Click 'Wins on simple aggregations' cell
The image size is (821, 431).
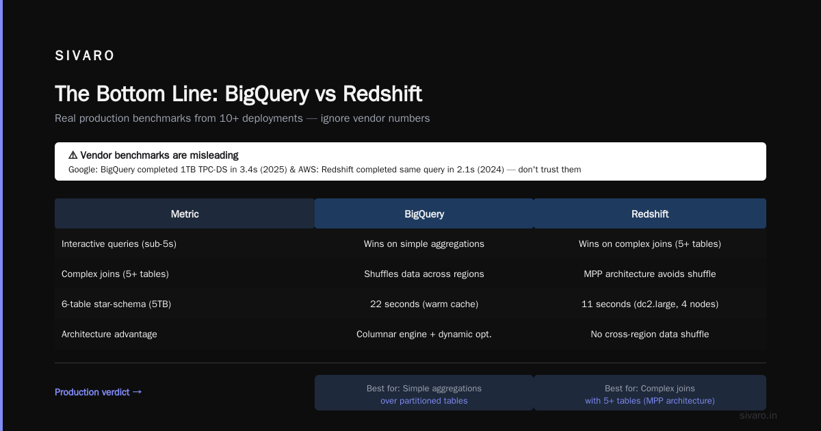[424, 244]
